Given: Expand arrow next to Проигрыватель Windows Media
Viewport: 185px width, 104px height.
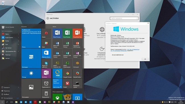Looking at the screenshot, I should [x=18, y=51].
